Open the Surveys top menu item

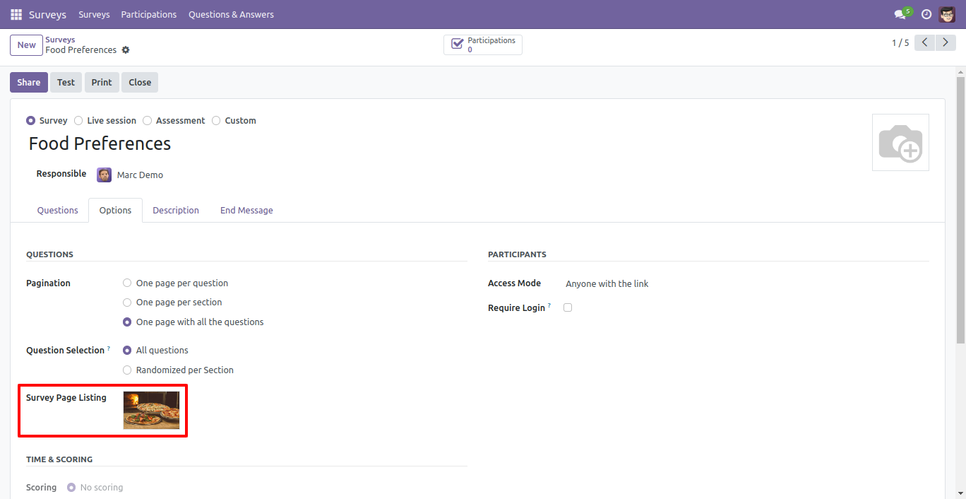tap(94, 14)
